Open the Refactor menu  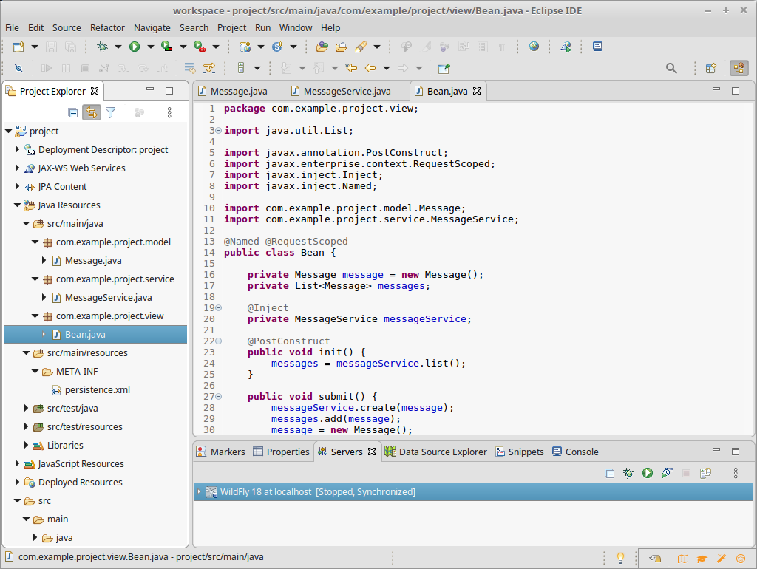[107, 27]
